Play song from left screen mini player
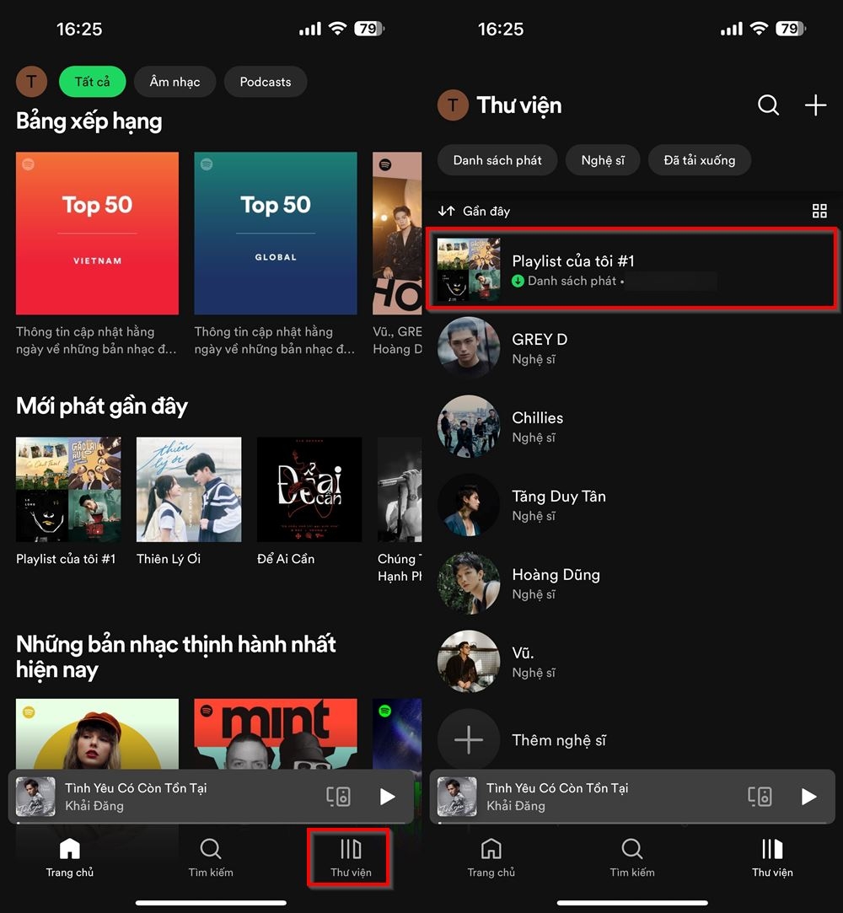Image resolution: width=843 pixels, height=913 pixels. point(387,797)
